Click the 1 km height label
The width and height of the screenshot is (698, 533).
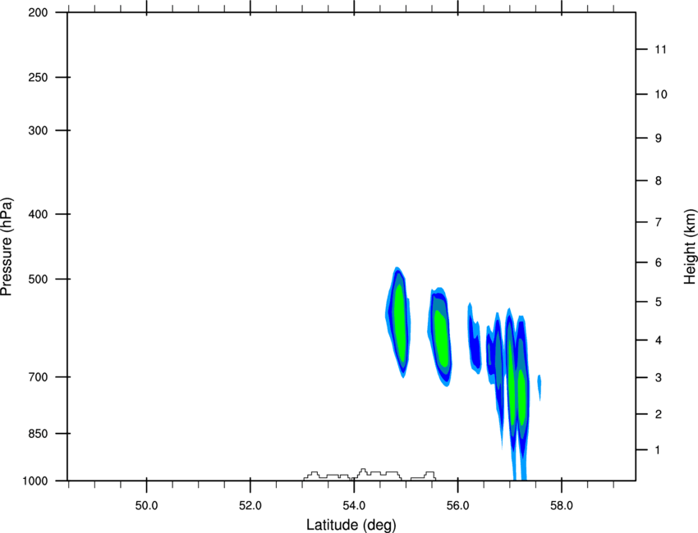pos(658,450)
